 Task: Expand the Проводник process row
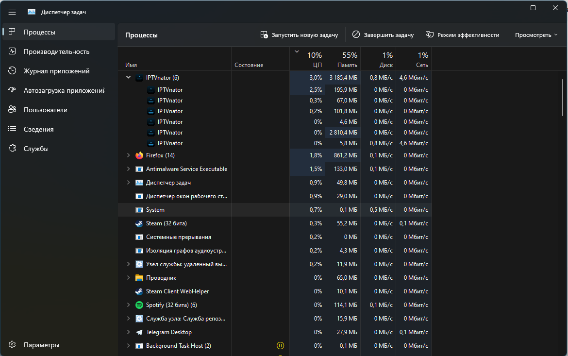(x=128, y=278)
